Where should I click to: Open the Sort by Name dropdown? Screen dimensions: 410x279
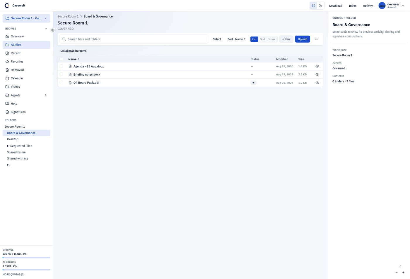[237, 39]
